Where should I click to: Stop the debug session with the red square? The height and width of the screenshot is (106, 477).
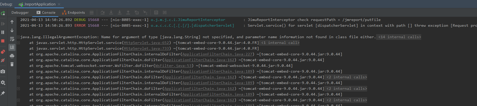point(3,41)
